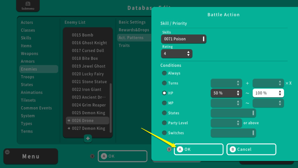Screen dimensions: 298x168
Task: Cancel the Battle Action dialog
Action: pos(251,149)
